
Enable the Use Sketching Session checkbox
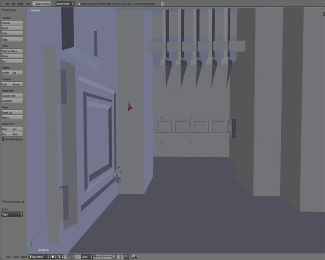[x=4, y=139]
